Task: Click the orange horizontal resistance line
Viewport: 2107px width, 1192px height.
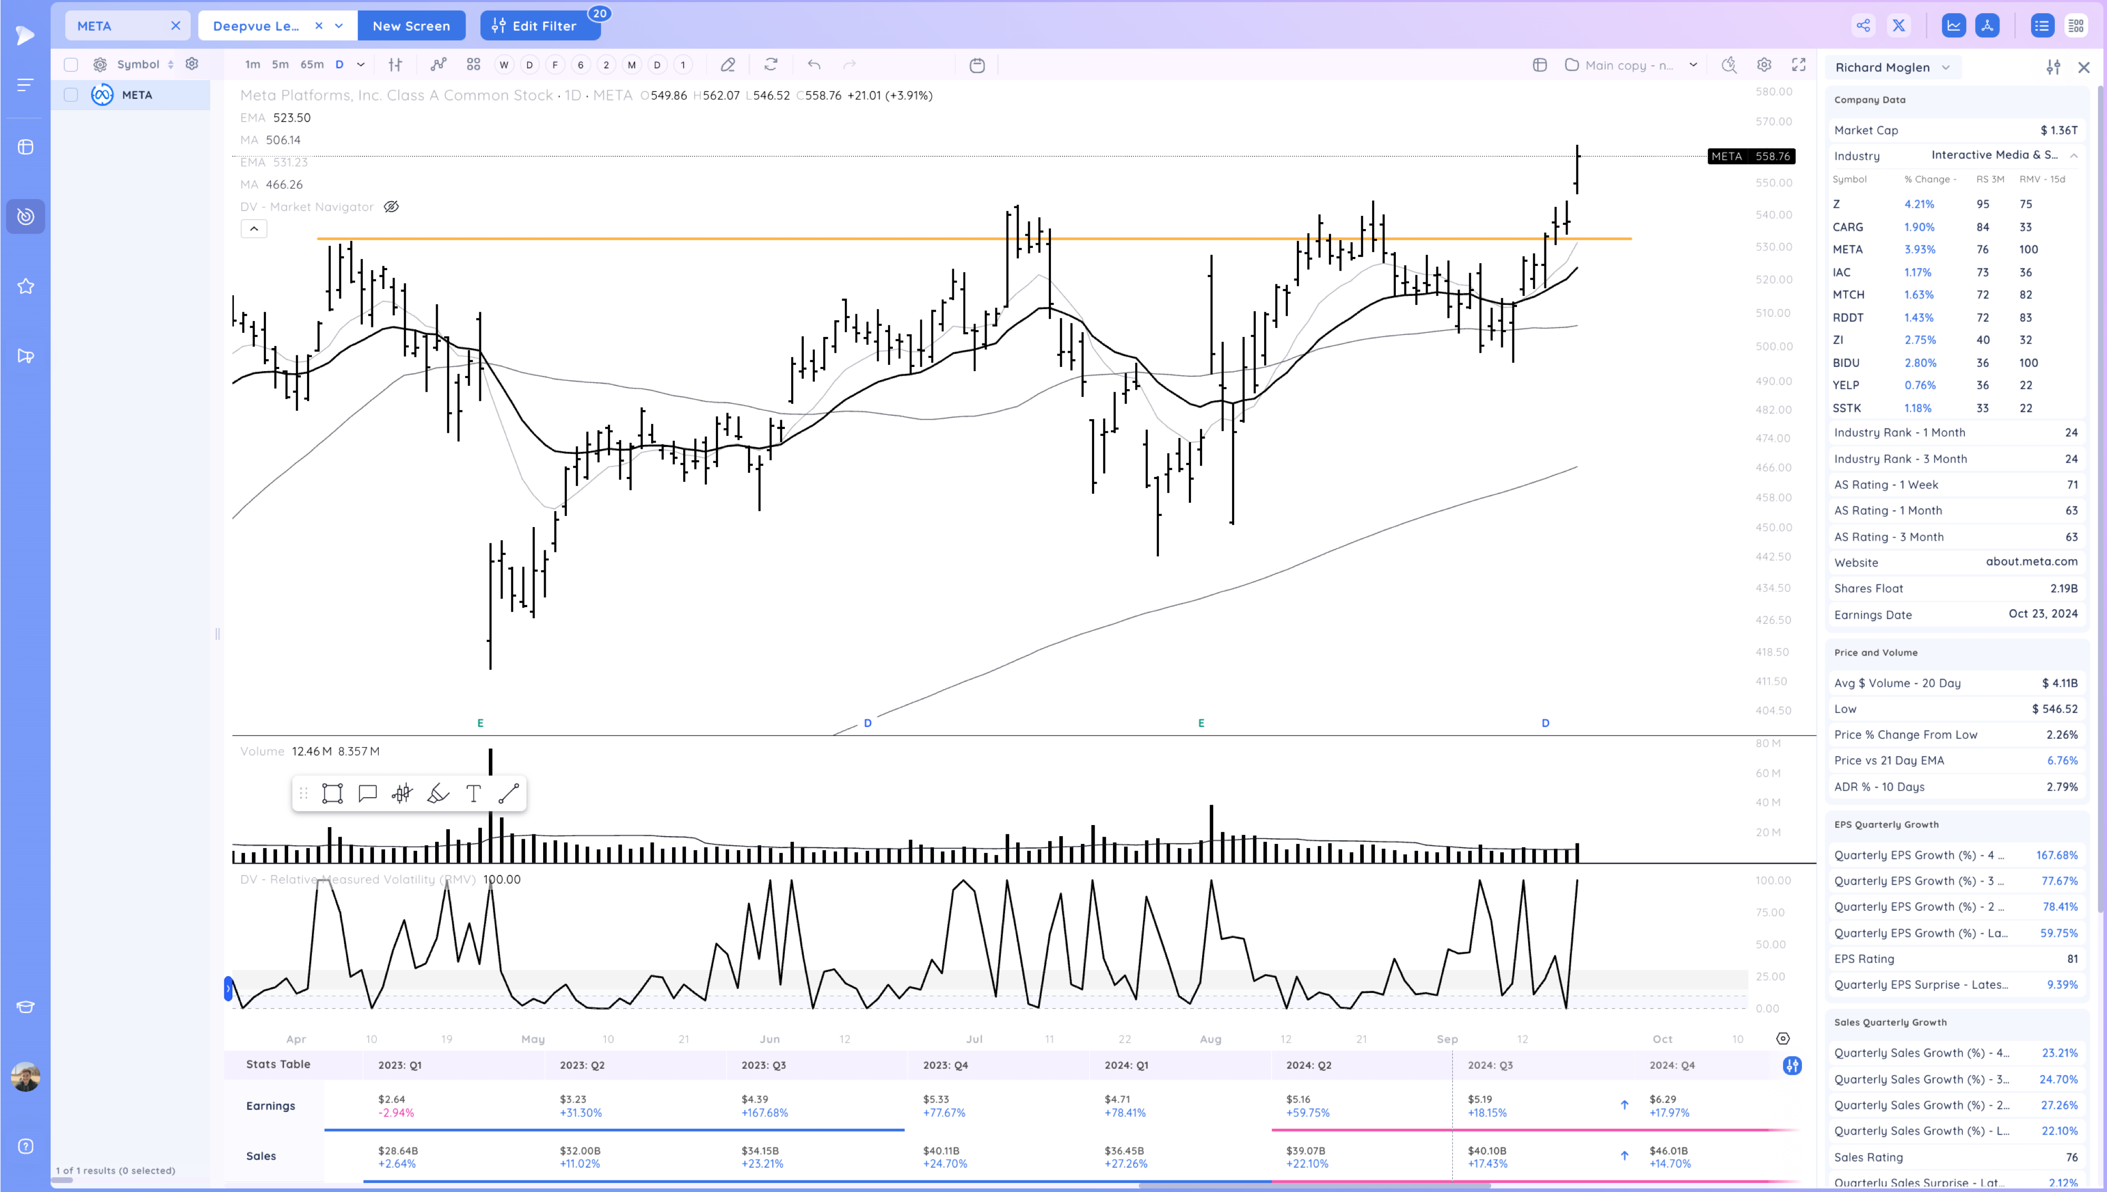Action: [x=737, y=238]
